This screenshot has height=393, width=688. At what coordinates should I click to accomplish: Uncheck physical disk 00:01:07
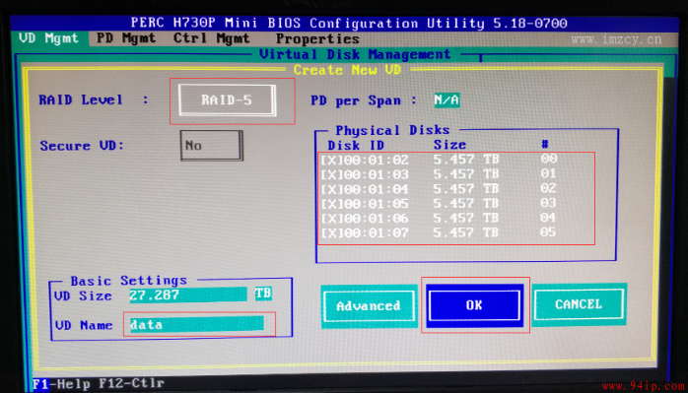[329, 232]
